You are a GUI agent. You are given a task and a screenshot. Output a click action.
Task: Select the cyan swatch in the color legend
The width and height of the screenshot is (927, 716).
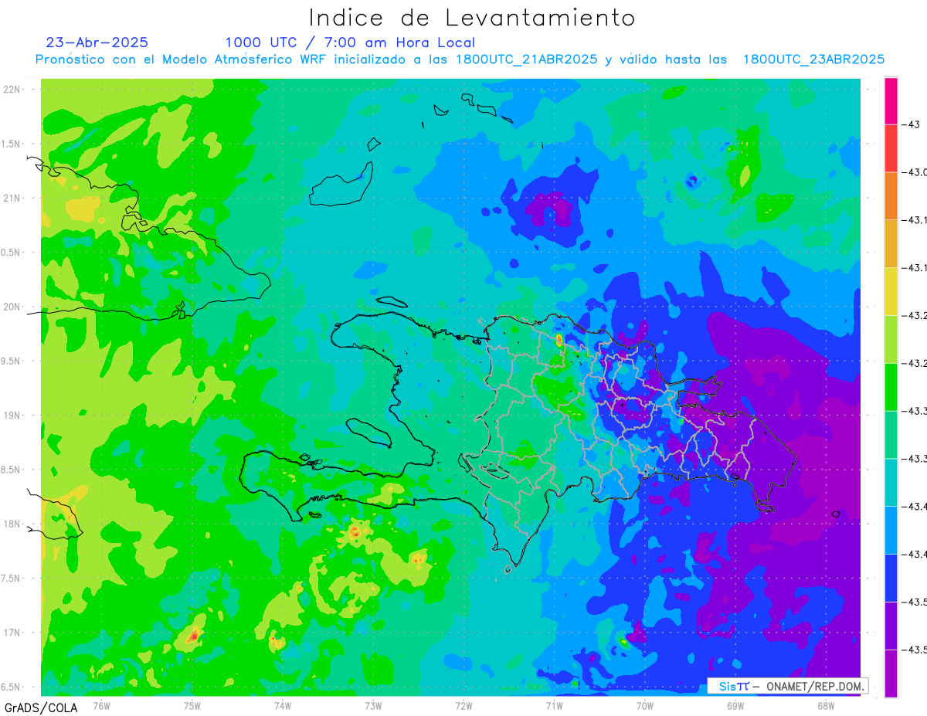click(x=891, y=482)
